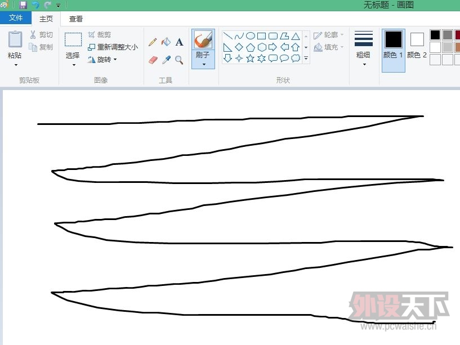Viewport: 460px width, 345px height.
Task: Click the Save icon in the title bar
Action: coord(23,5)
